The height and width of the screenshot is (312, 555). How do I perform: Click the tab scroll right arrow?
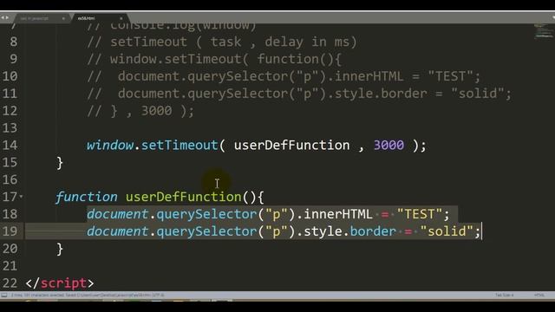7,17
